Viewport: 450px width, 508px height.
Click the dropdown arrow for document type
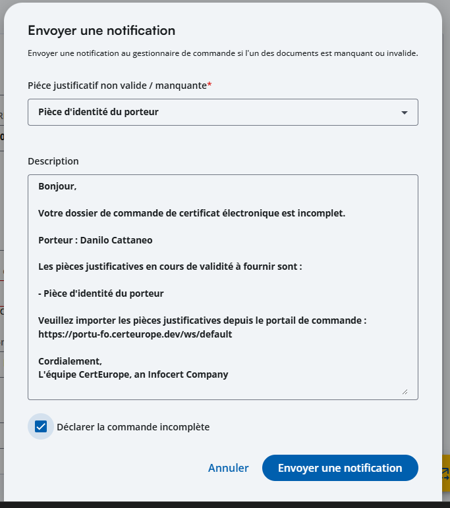coord(405,113)
